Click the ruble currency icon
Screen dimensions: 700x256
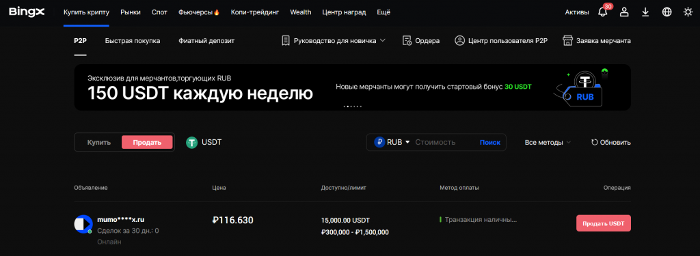379,142
